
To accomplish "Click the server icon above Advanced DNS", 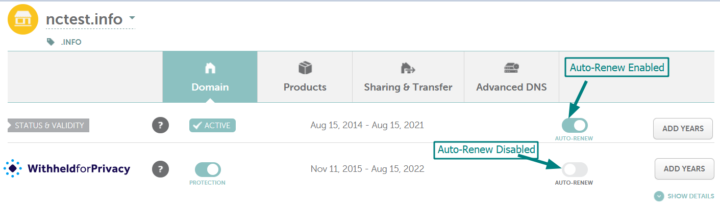I will [x=511, y=68].
